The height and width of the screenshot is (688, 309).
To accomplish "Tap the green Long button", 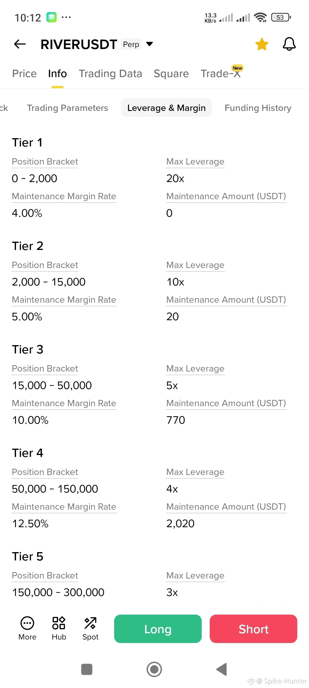I will coord(158,629).
